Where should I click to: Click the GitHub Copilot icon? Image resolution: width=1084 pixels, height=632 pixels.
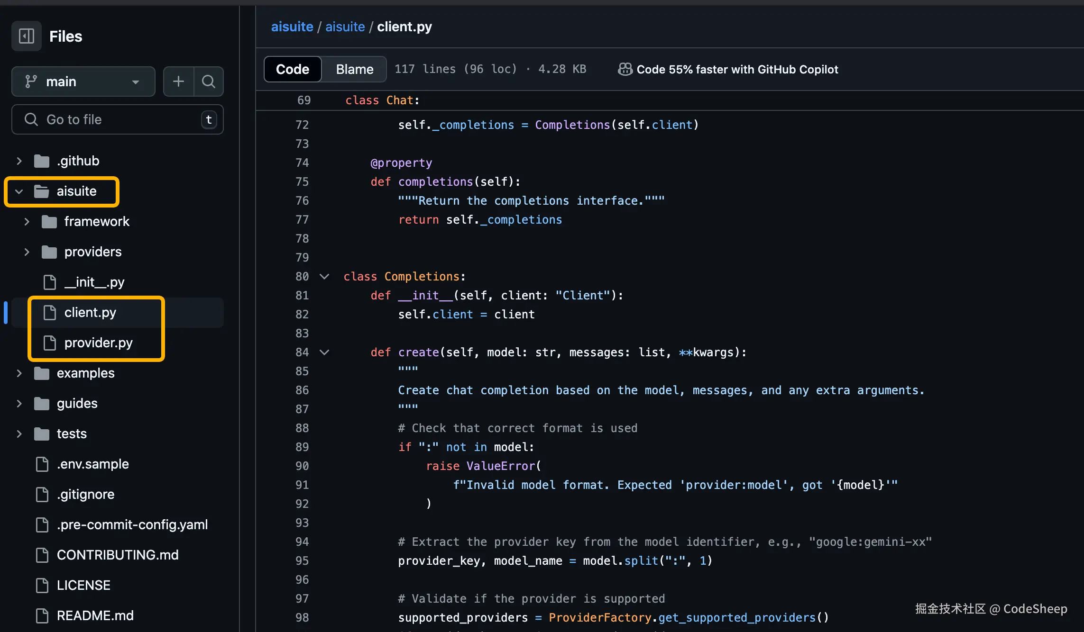[625, 69]
